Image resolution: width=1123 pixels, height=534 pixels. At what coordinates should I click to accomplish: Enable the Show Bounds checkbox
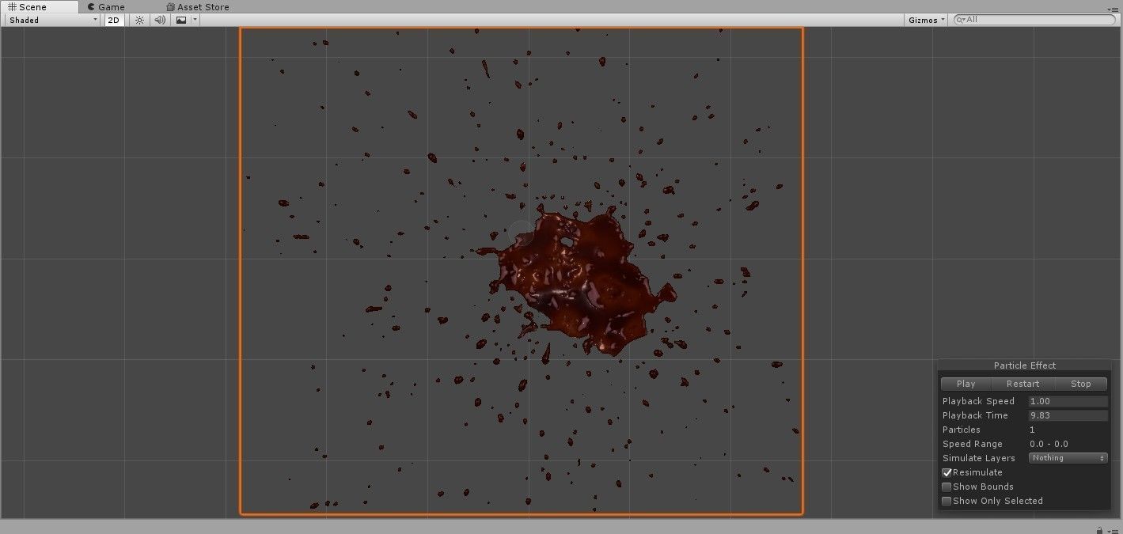click(947, 487)
